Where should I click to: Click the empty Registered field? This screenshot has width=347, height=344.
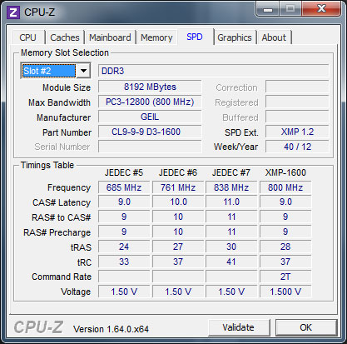click(x=297, y=102)
